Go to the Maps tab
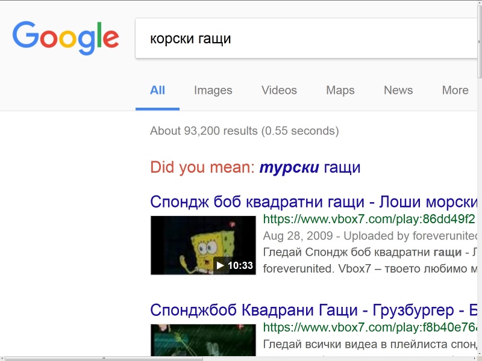This screenshot has width=482, height=361. pyautogui.click(x=340, y=90)
